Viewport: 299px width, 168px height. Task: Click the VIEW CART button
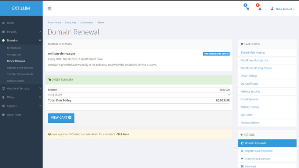click(61, 118)
